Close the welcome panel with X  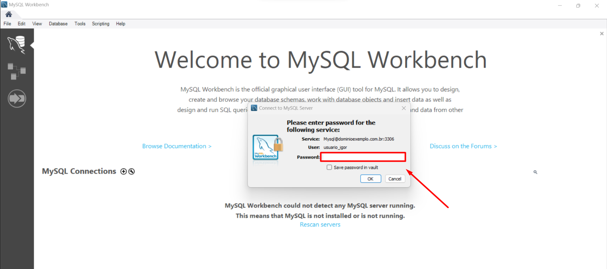coord(602,34)
